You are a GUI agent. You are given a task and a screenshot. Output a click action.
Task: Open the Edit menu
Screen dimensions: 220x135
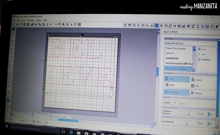click(18, 20)
